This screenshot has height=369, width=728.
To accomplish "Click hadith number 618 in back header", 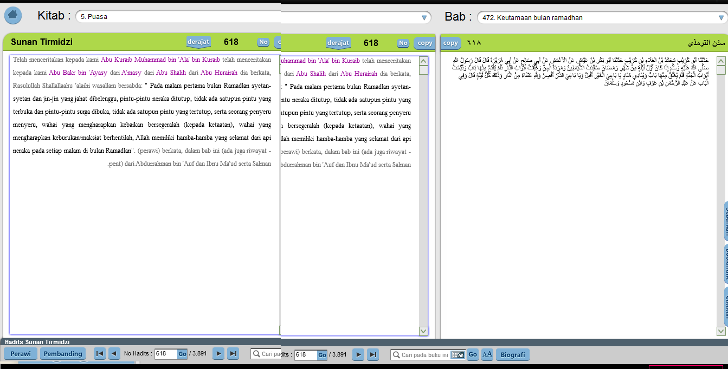I will 371,43.
